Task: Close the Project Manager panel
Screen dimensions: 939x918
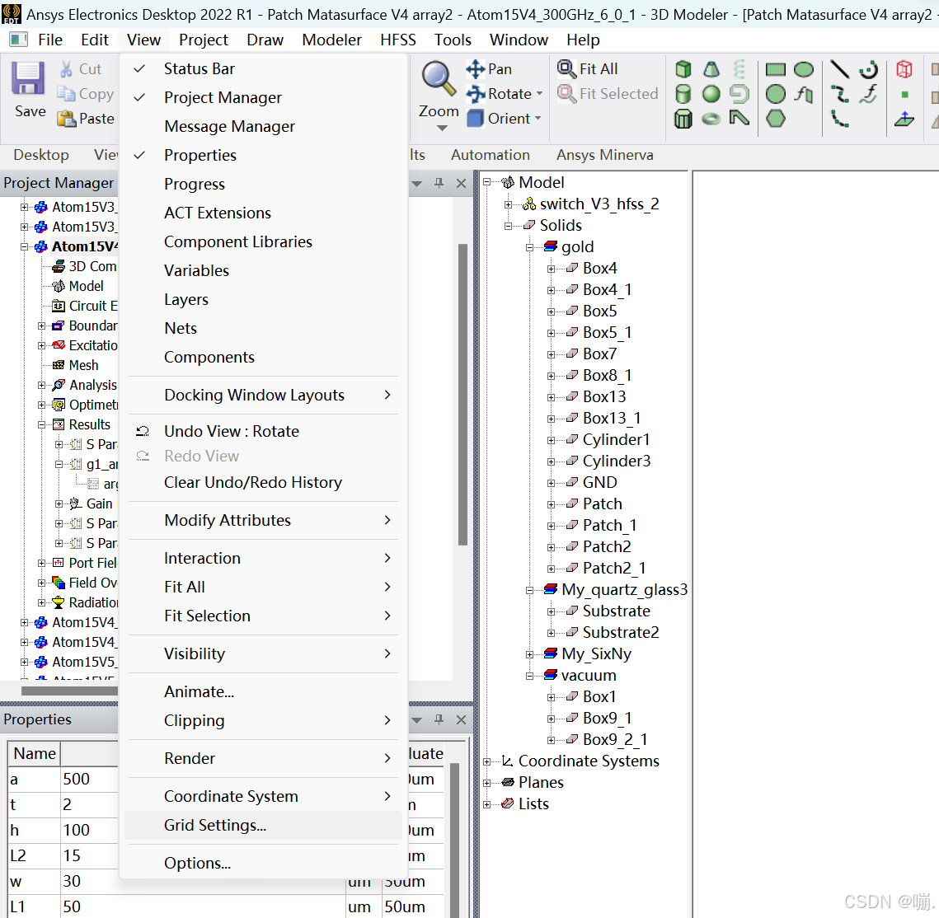Action: (x=461, y=183)
